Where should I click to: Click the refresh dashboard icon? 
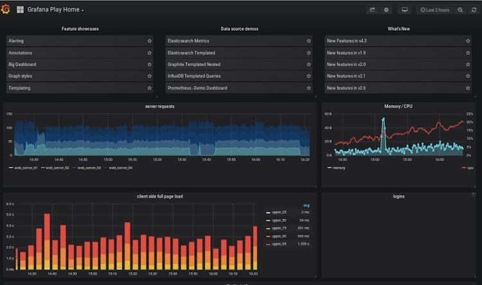pos(474,10)
